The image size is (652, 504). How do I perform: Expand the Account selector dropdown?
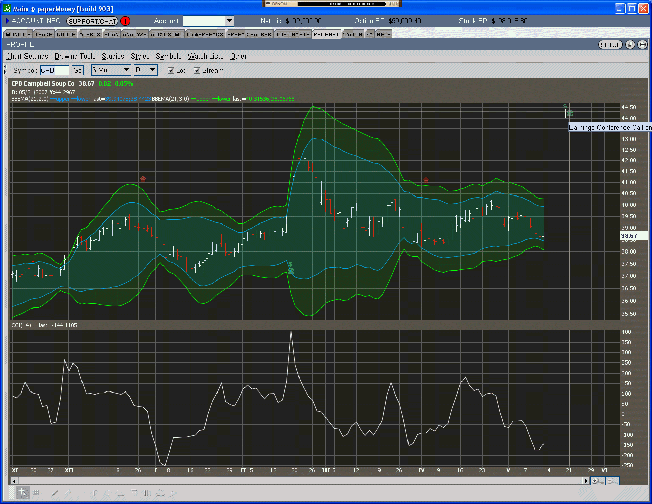click(229, 21)
